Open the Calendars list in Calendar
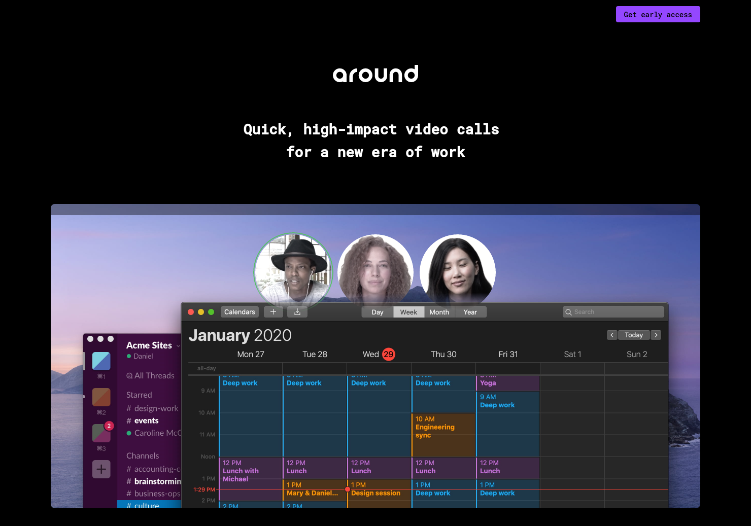Image resolution: width=751 pixels, height=526 pixels. coord(240,312)
